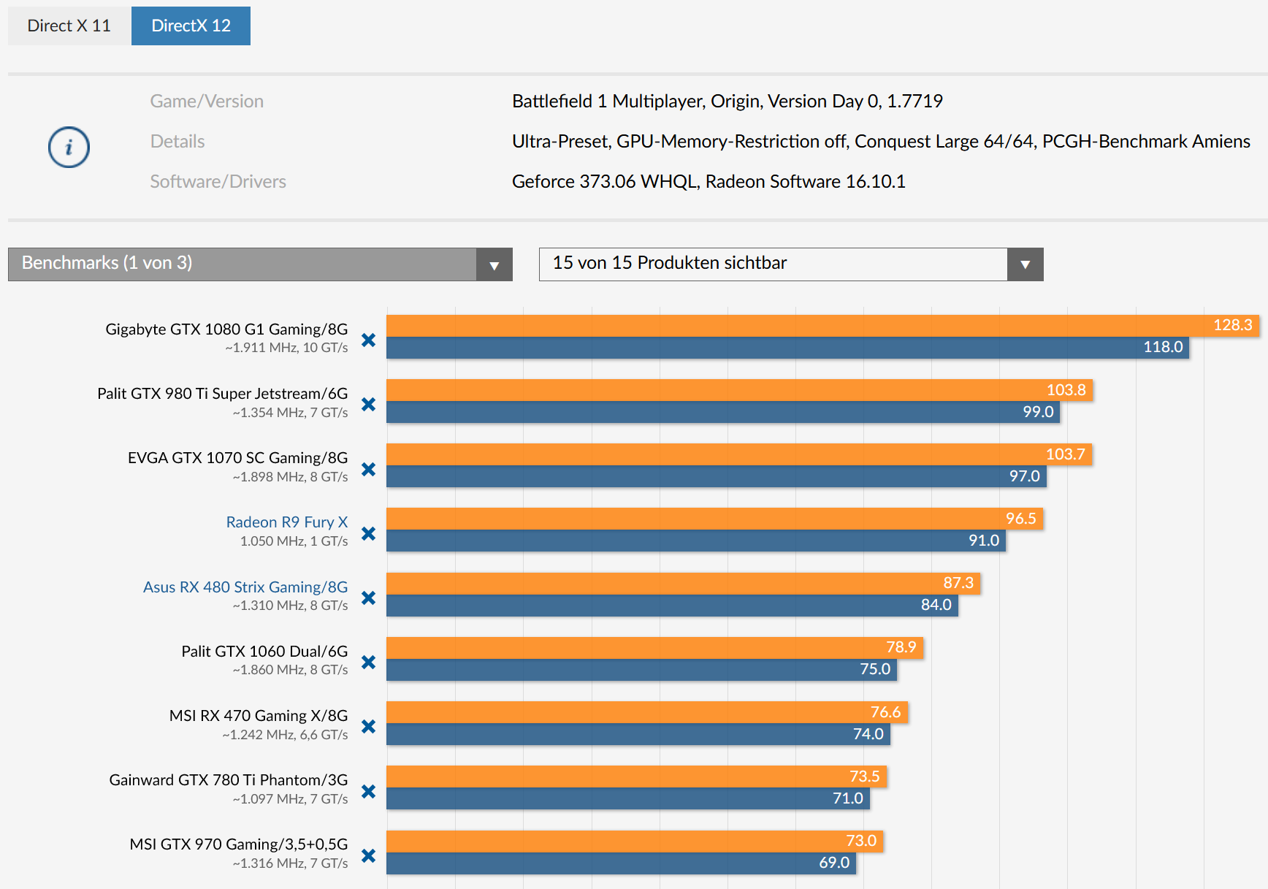Screen dimensions: 1268x889
Task: Click the arrow on the products visible selector
Action: coord(1025,264)
